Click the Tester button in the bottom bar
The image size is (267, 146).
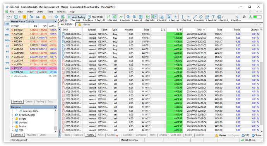pyautogui.click(x=257, y=135)
